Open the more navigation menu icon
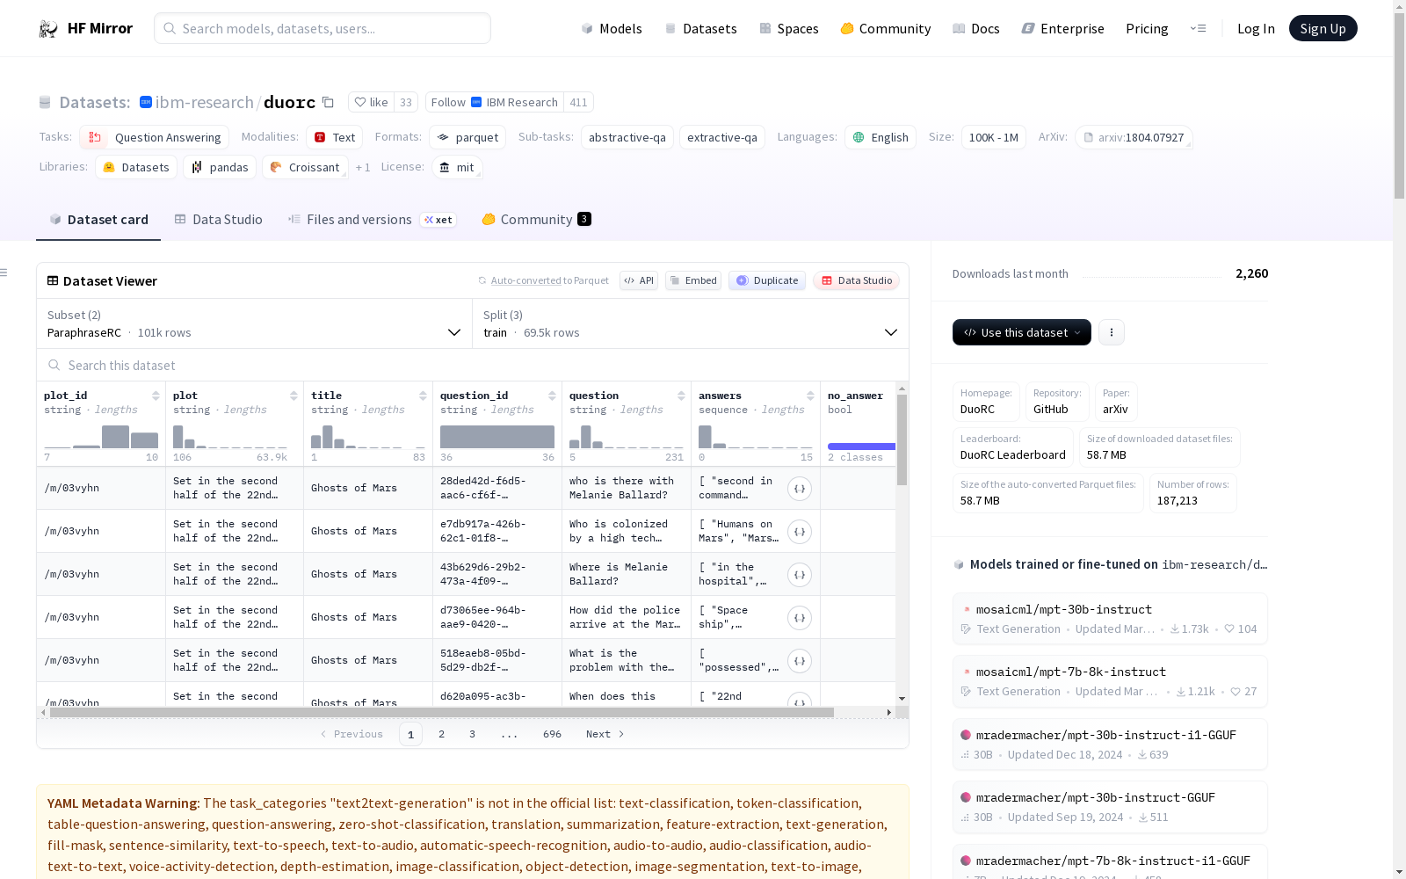1406x879 pixels. (1198, 28)
